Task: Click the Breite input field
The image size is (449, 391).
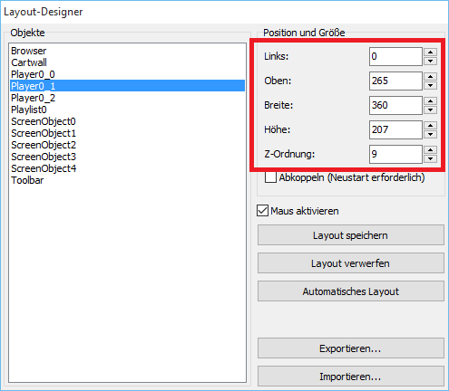Action: coord(395,105)
